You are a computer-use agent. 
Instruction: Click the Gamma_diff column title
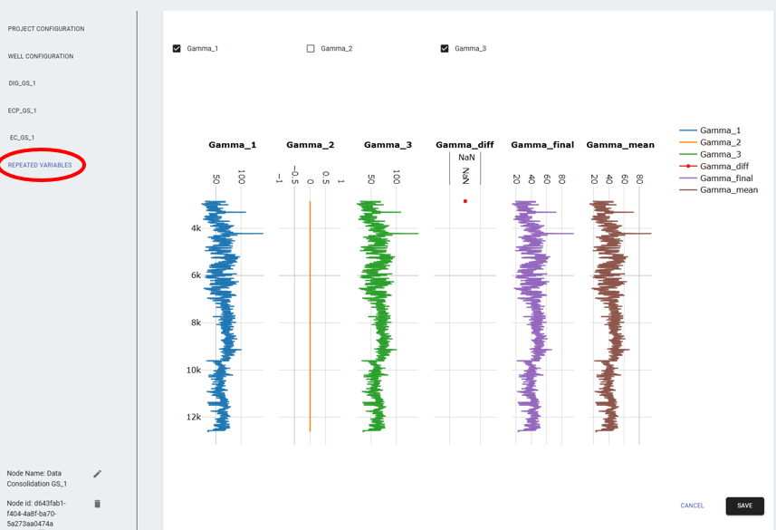(465, 144)
